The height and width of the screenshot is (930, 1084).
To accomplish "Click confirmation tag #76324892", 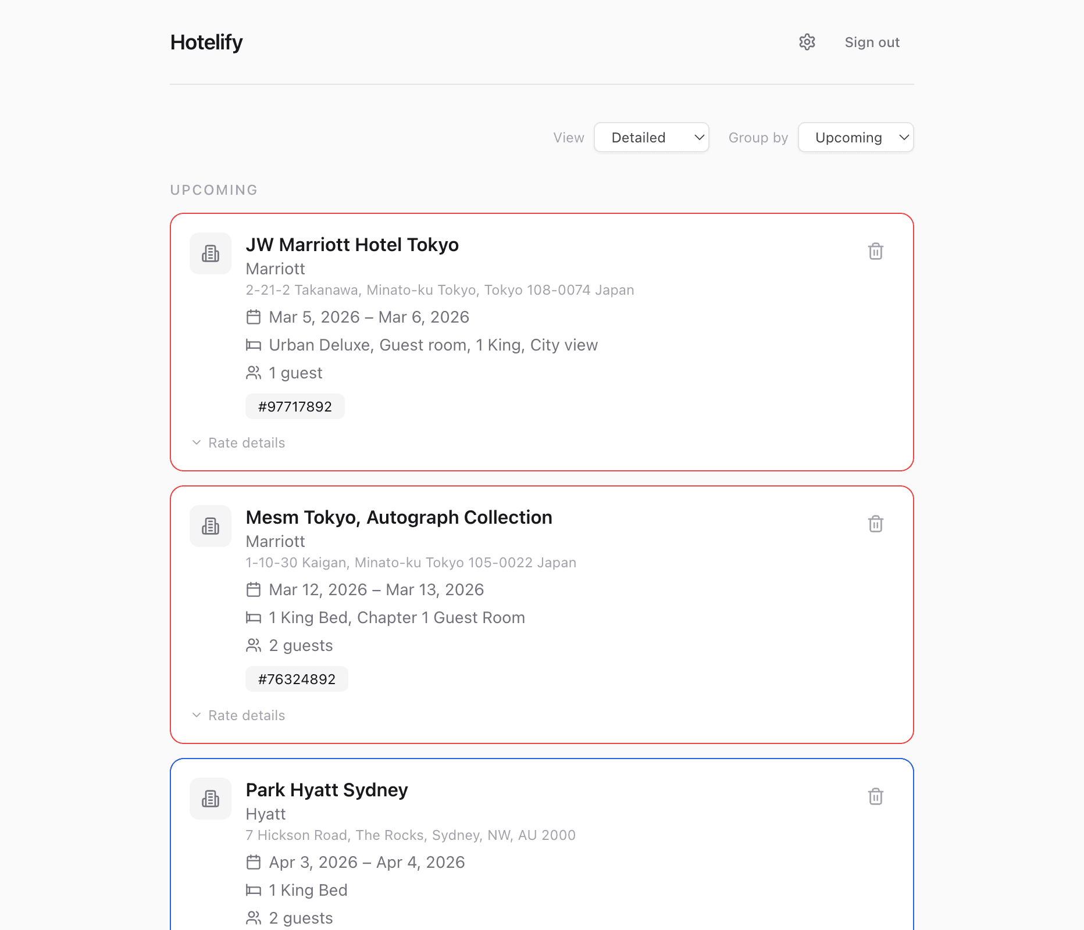I will (x=297, y=678).
